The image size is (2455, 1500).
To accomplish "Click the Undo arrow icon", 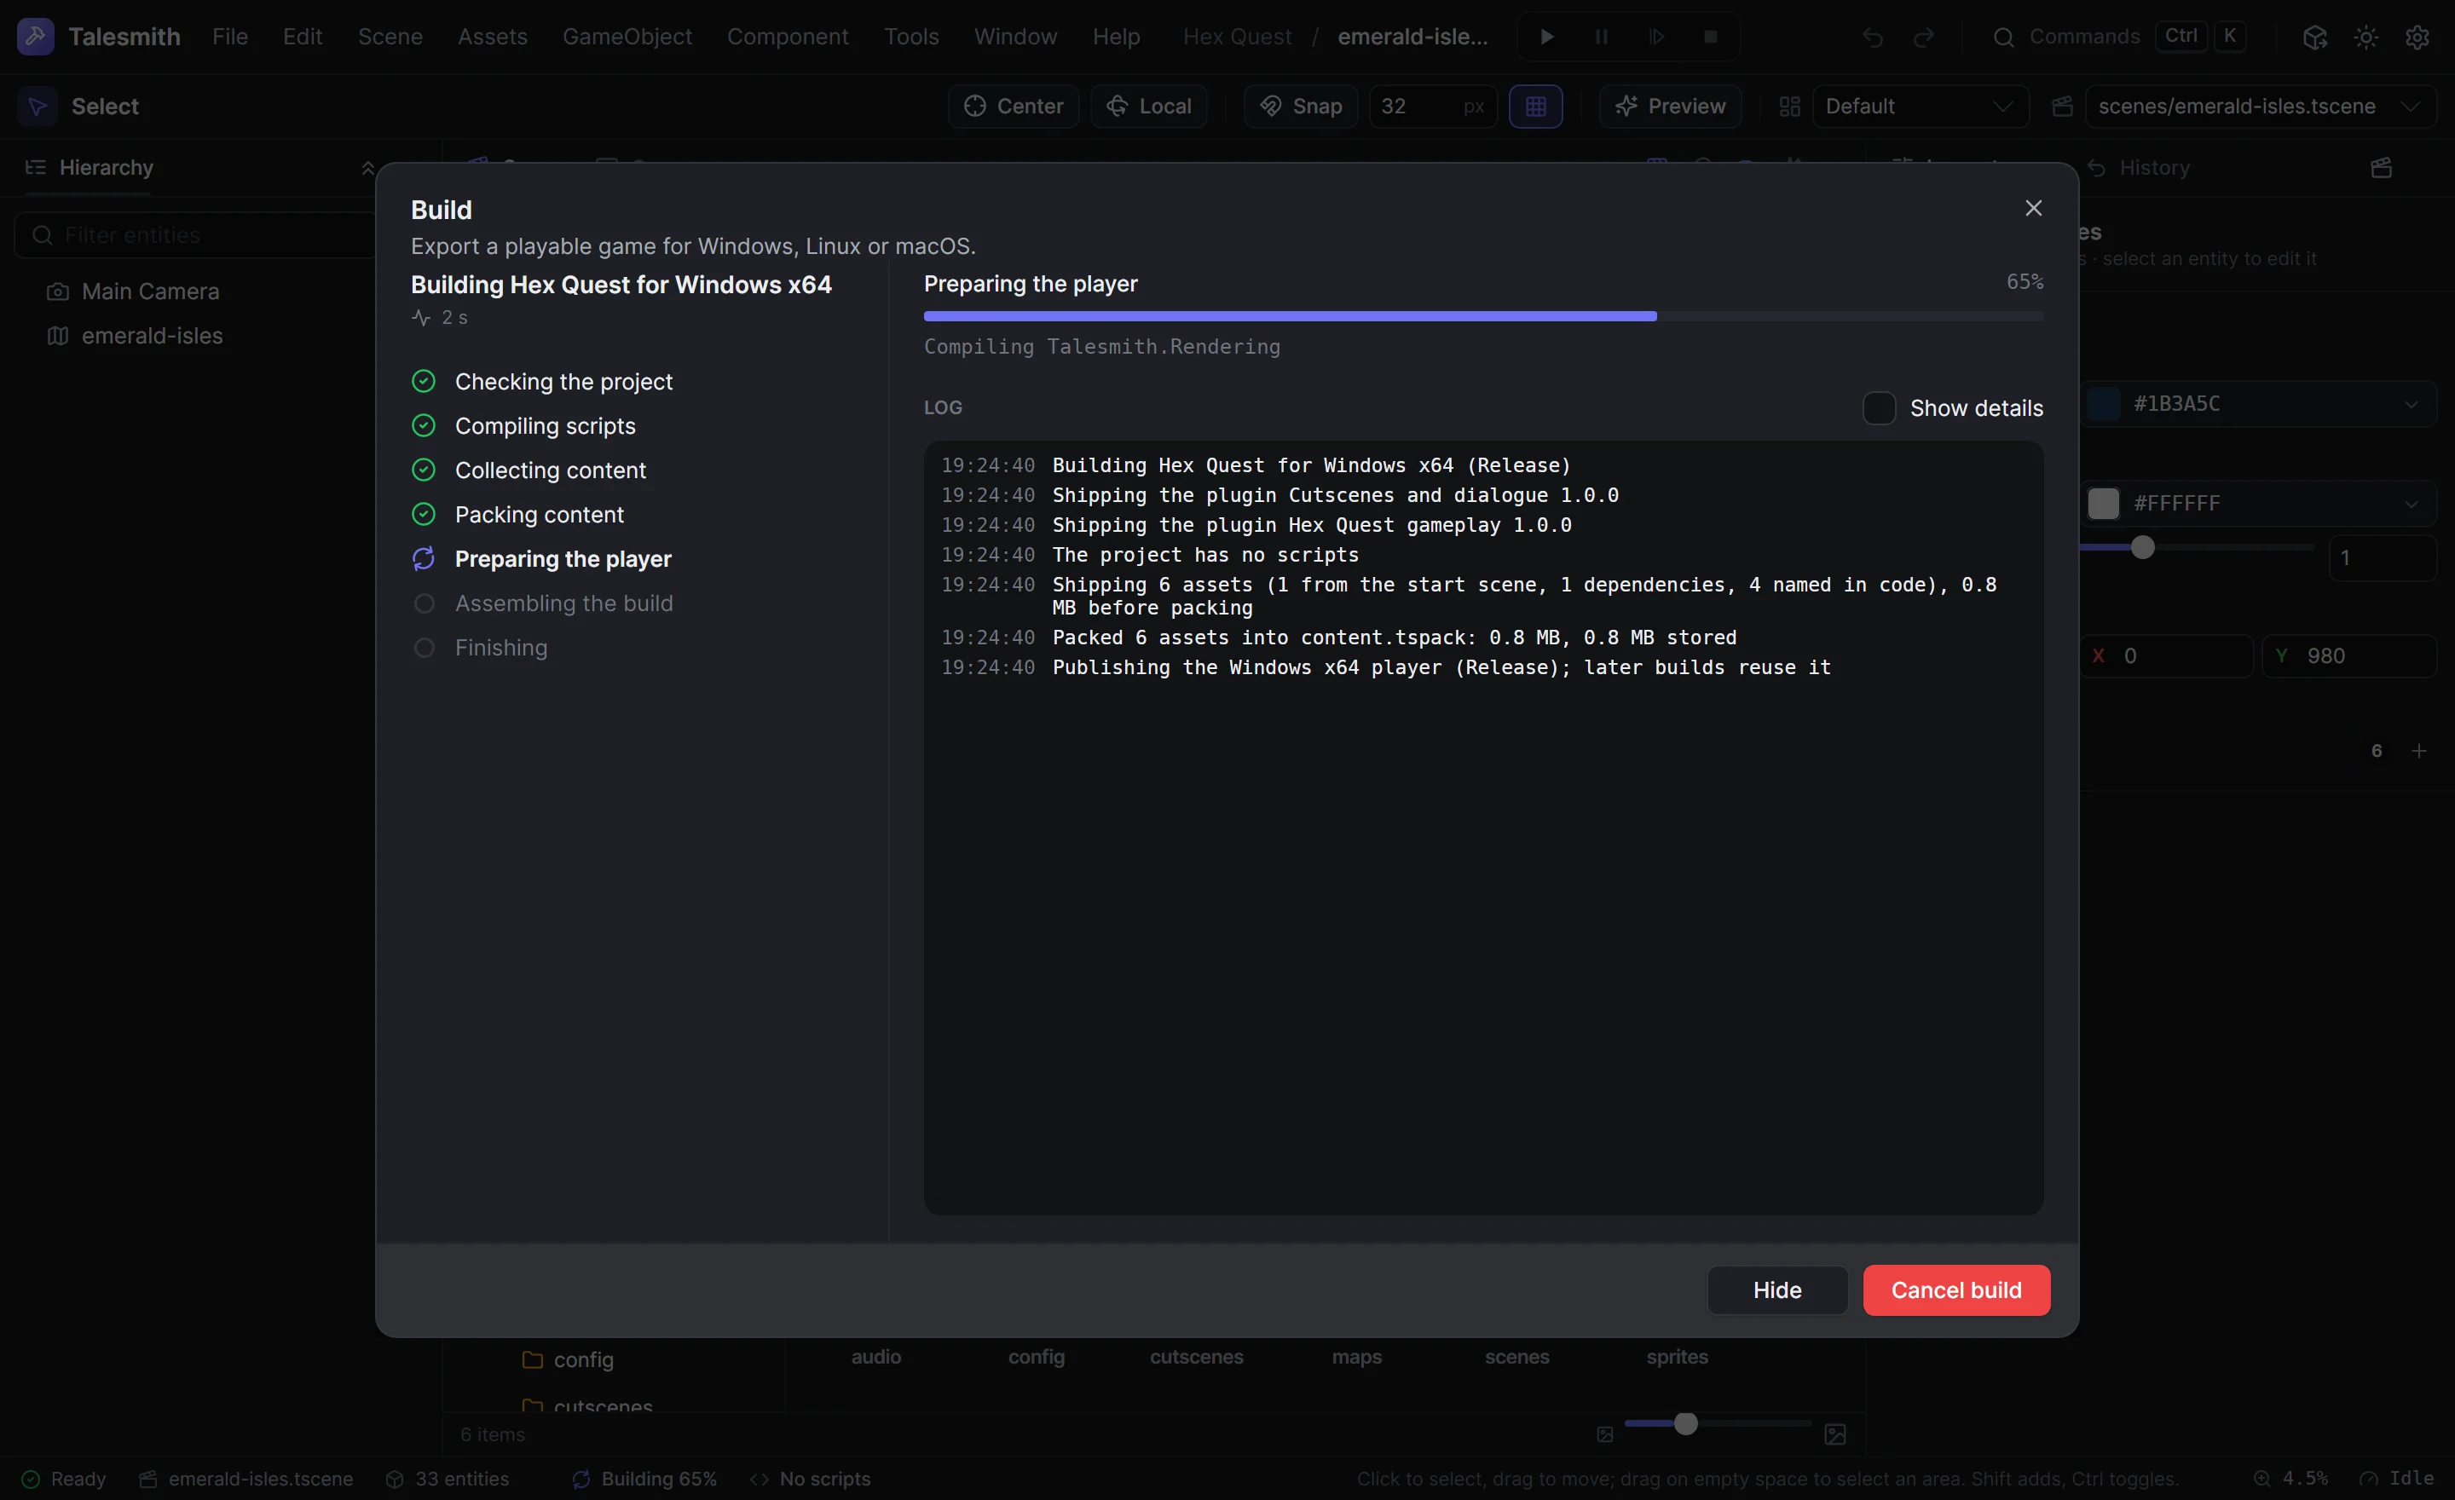I will point(1872,37).
